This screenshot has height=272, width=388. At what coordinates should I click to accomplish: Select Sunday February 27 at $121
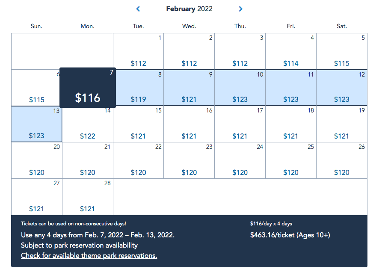pyautogui.click(x=36, y=197)
